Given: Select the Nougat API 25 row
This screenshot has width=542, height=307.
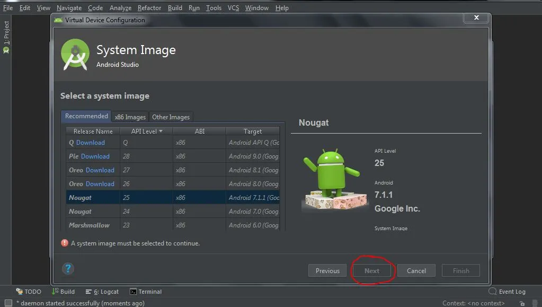Looking at the screenshot, I should pyautogui.click(x=173, y=197).
